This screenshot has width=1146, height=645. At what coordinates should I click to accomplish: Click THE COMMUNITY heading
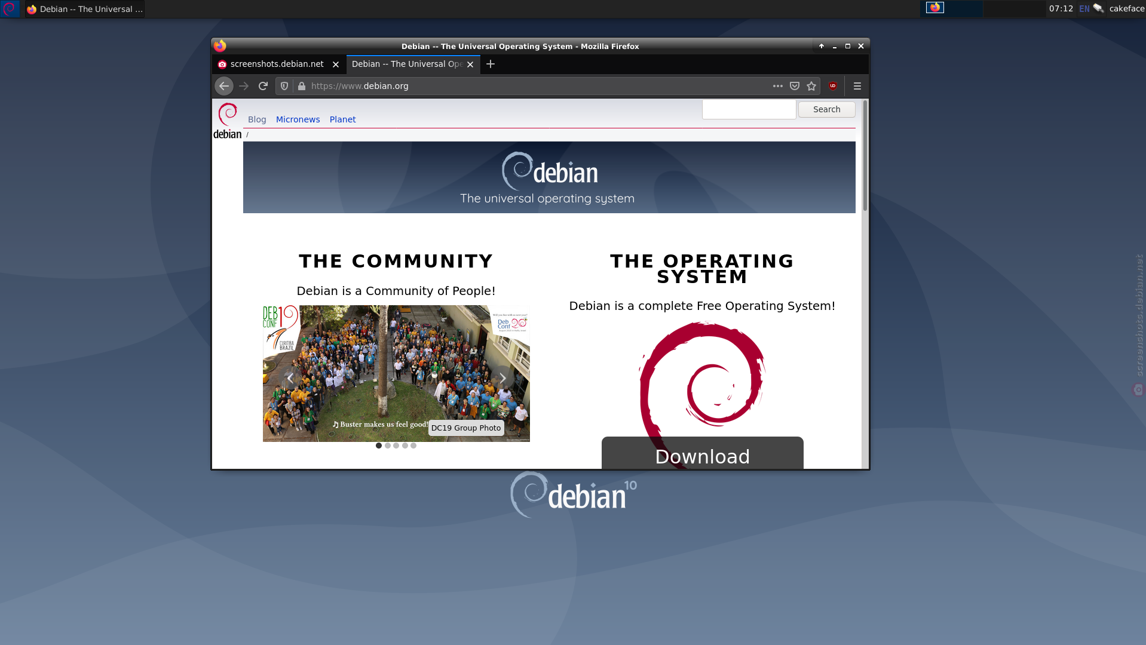[x=396, y=261]
